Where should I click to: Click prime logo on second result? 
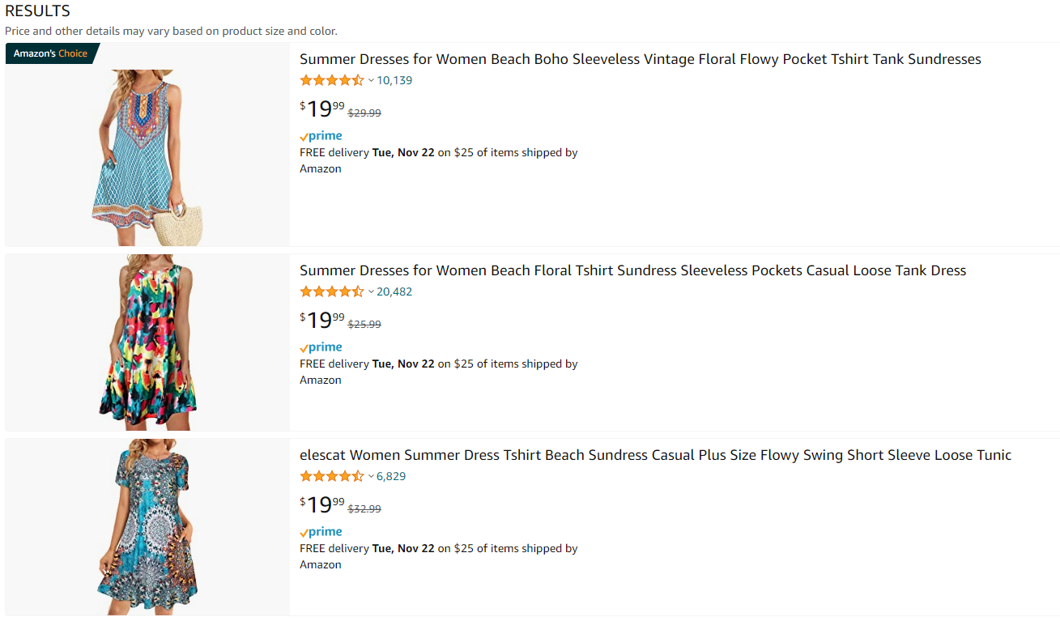coord(321,347)
